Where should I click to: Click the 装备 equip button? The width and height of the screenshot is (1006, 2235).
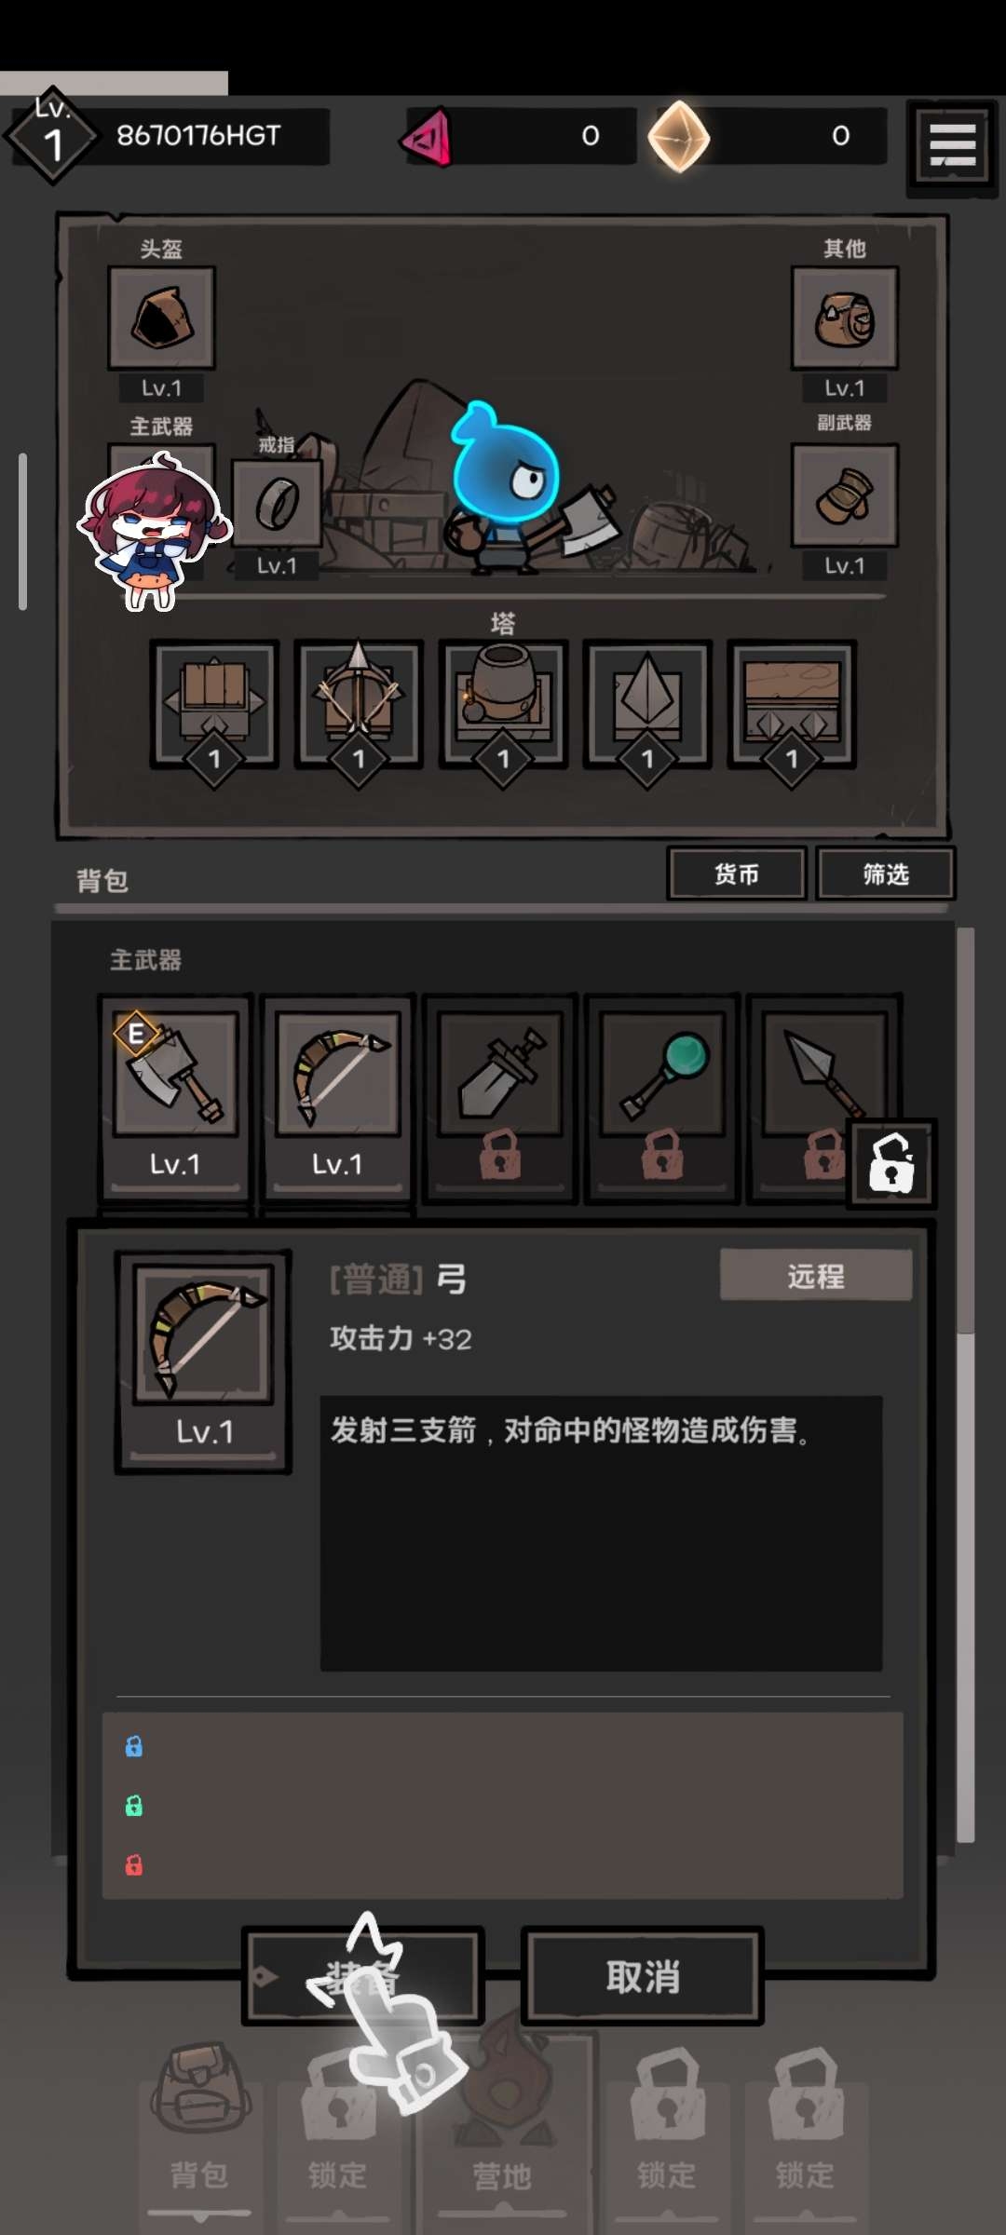click(363, 1975)
